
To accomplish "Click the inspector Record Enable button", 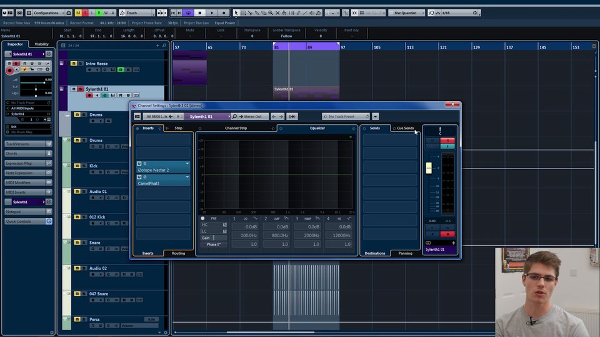I will pos(9,70).
